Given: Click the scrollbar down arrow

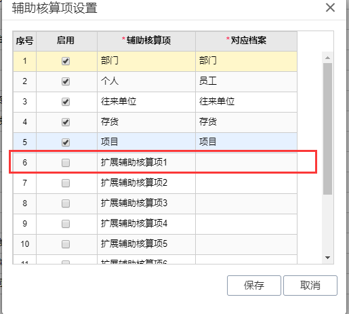Looking at the screenshot, I should (327, 258).
